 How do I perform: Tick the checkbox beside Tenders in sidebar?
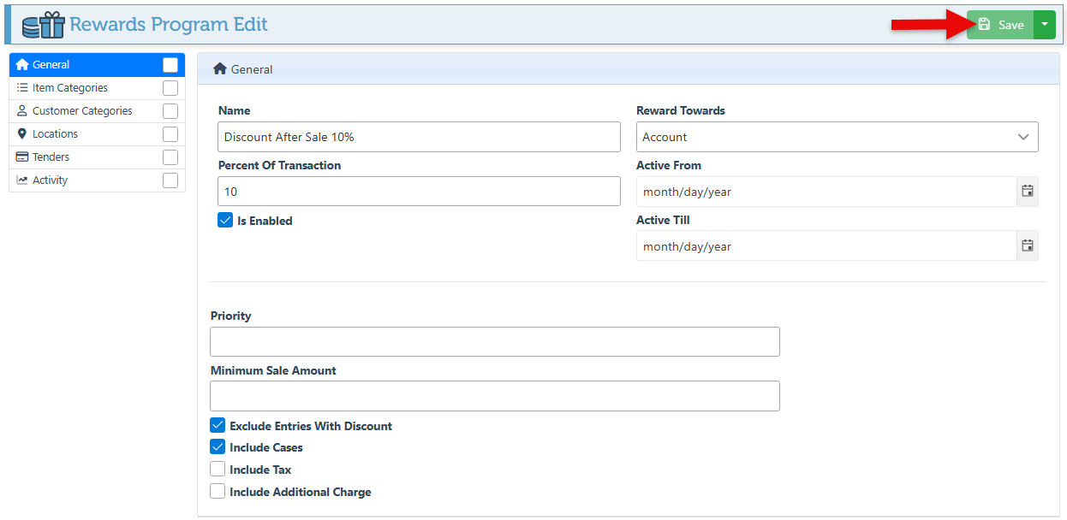(x=170, y=157)
